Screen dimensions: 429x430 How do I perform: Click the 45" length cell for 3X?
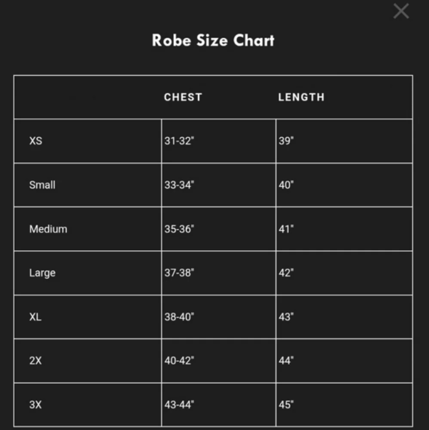286,405
